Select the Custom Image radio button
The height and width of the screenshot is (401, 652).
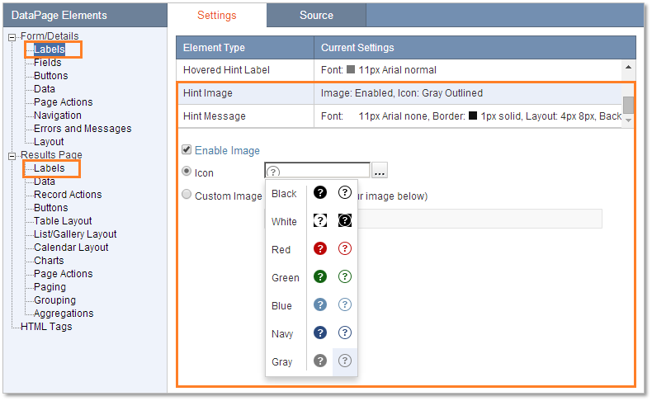(x=187, y=196)
